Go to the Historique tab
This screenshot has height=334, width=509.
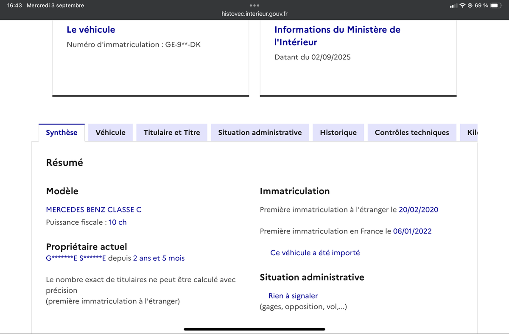(338, 132)
